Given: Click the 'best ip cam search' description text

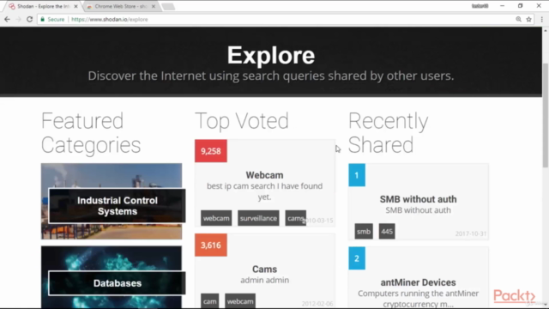Looking at the screenshot, I should [264, 191].
